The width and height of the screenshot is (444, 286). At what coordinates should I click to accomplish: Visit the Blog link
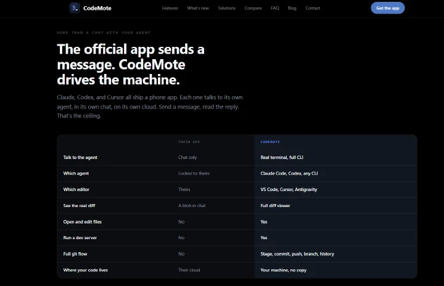[x=292, y=8]
